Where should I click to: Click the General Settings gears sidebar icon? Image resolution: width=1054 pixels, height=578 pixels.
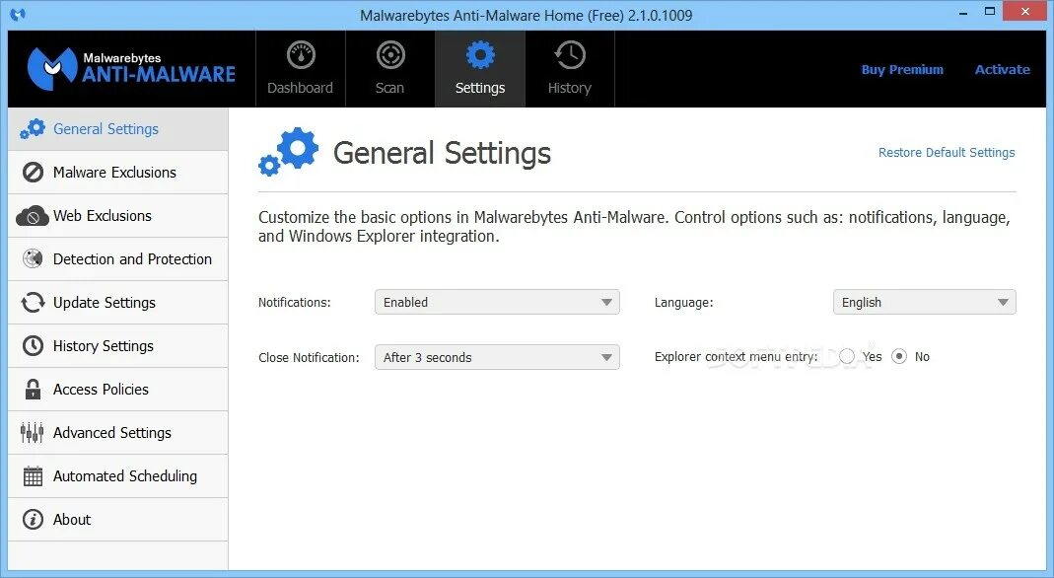[x=33, y=129]
